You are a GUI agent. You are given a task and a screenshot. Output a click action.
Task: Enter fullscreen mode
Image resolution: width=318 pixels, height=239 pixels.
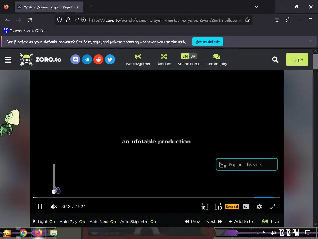tap(273, 207)
